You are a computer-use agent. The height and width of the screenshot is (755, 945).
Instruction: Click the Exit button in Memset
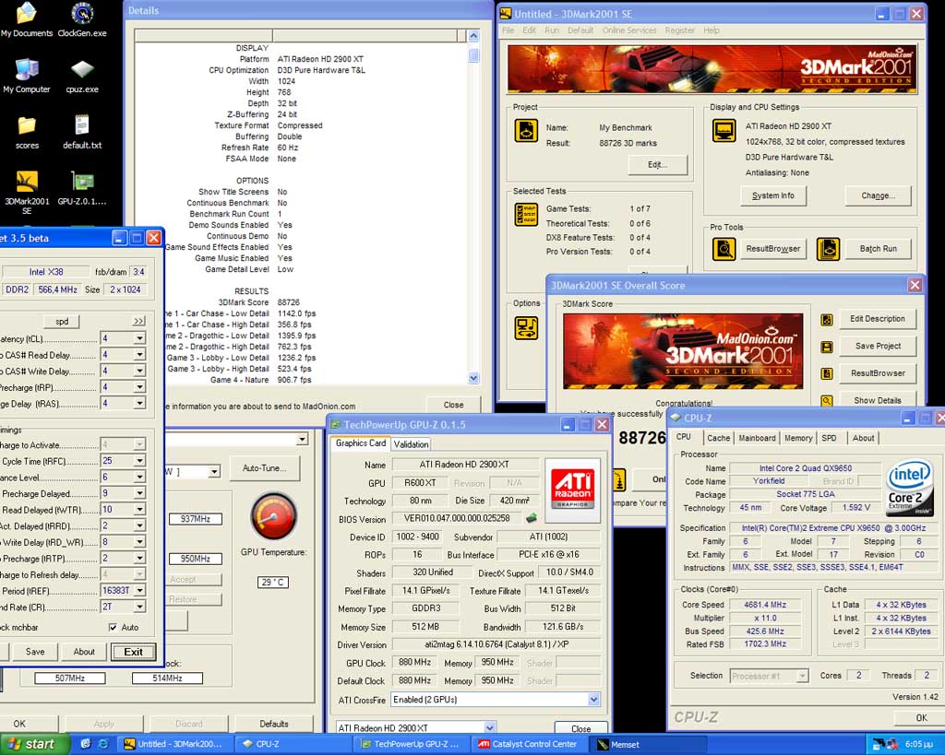(x=133, y=652)
